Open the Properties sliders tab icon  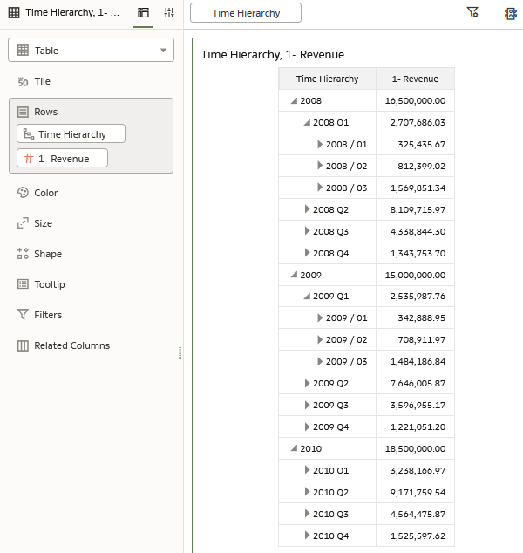169,13
